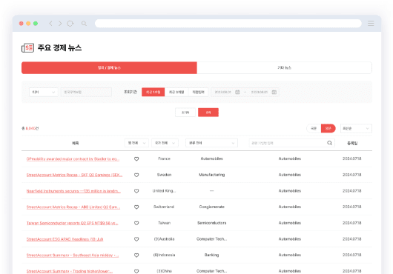
Task: Click the Manufacturing category cell
Action: pos(212,175)
